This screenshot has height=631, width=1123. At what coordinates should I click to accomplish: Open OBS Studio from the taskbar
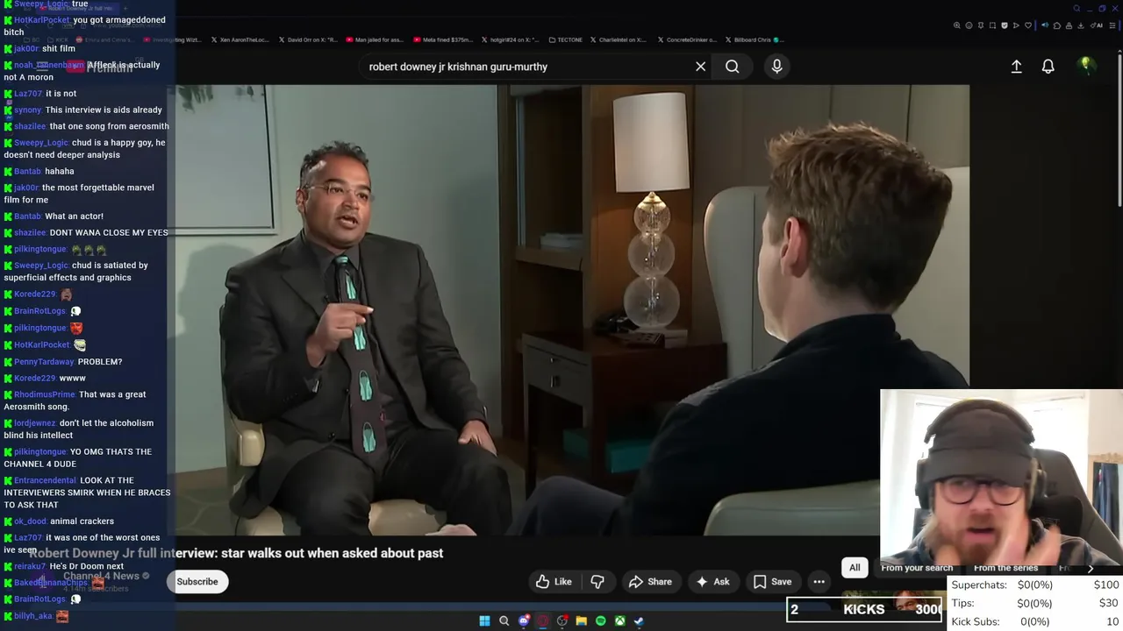tap(562, 621)
